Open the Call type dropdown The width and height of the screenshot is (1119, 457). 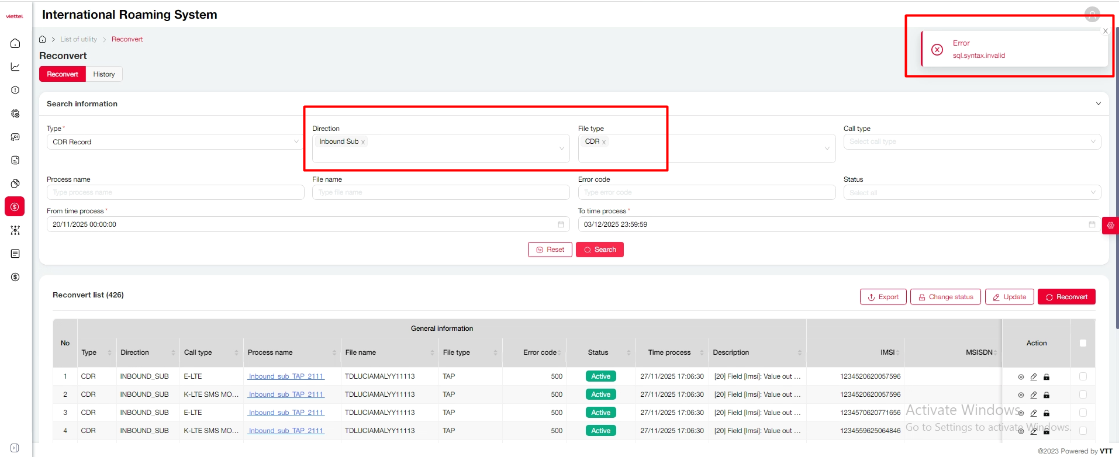[972, 141]
